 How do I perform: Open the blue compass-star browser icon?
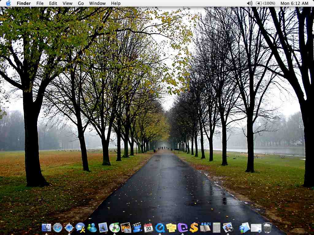click(x=69, y=228)
